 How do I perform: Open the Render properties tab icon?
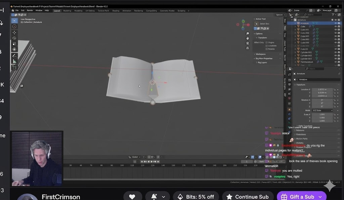pyautogui.click(x=289, y=80)
